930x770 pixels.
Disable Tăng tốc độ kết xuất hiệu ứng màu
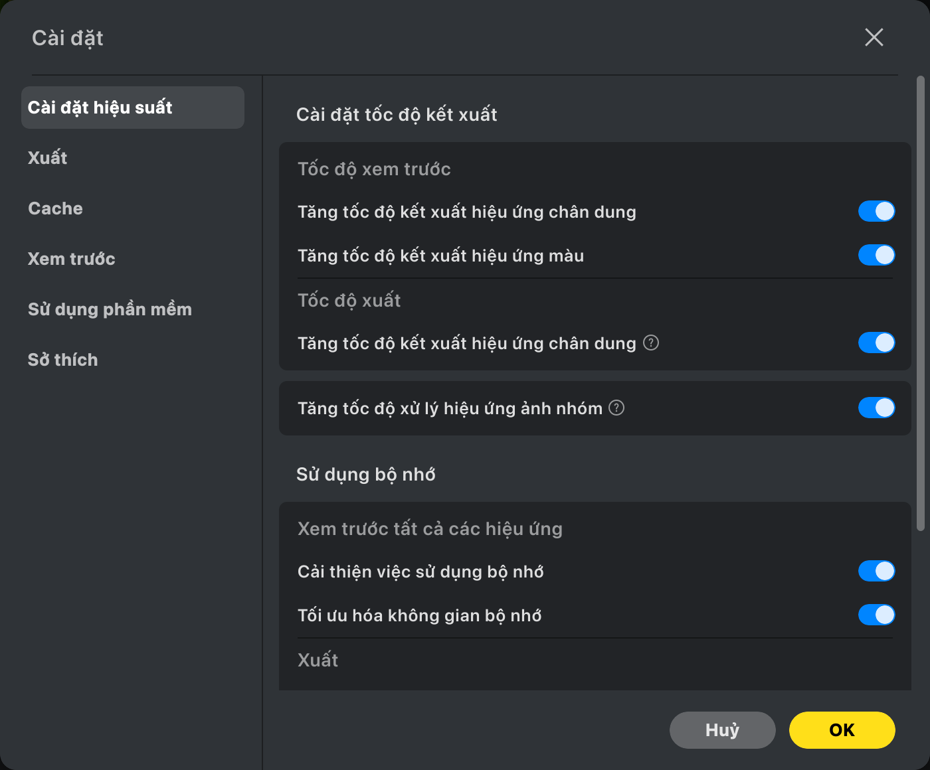pos(877,255)
